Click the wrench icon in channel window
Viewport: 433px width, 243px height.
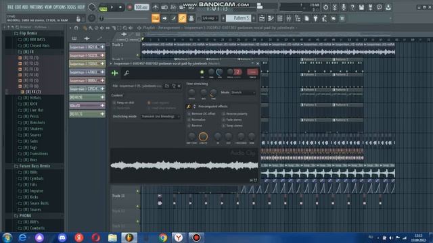tap(127, 73)
